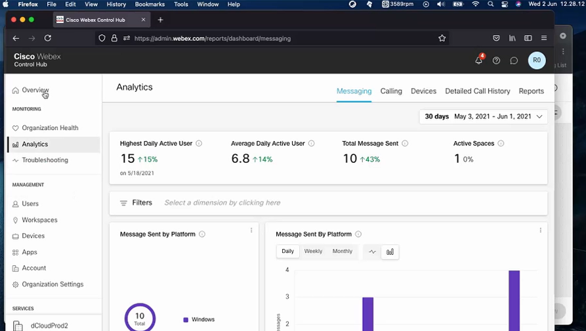
Task: Open the Filters dimension selector
Action: pyautogui.click(x=222, y=203)
